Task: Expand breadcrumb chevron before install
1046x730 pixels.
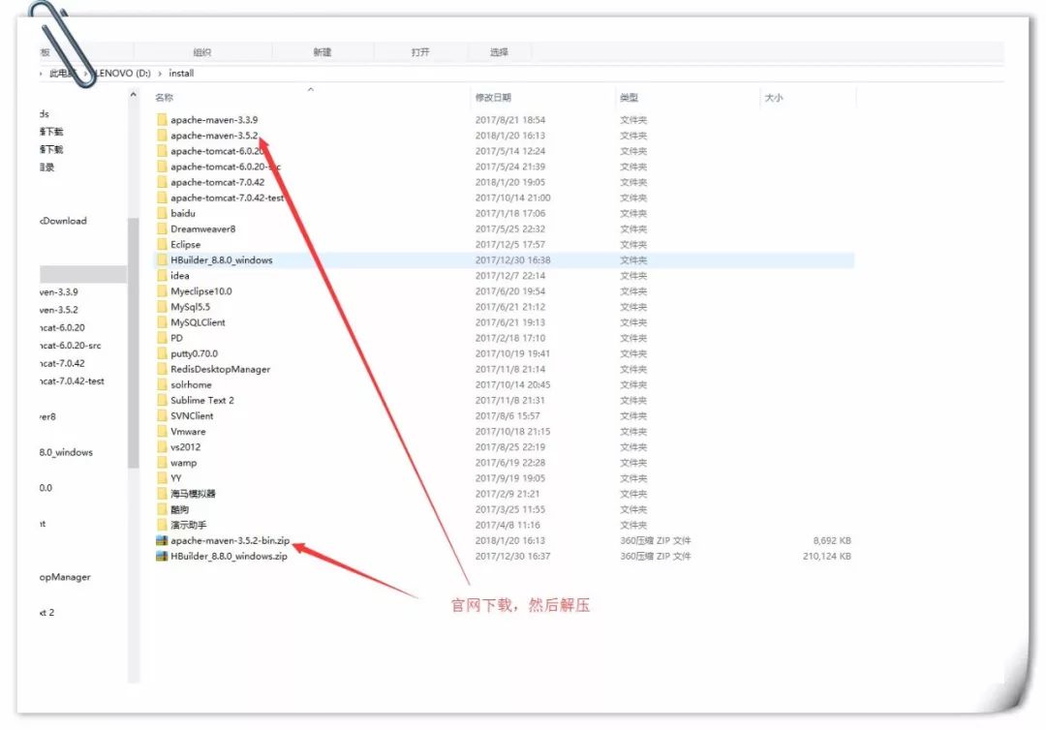Action: 160,74
